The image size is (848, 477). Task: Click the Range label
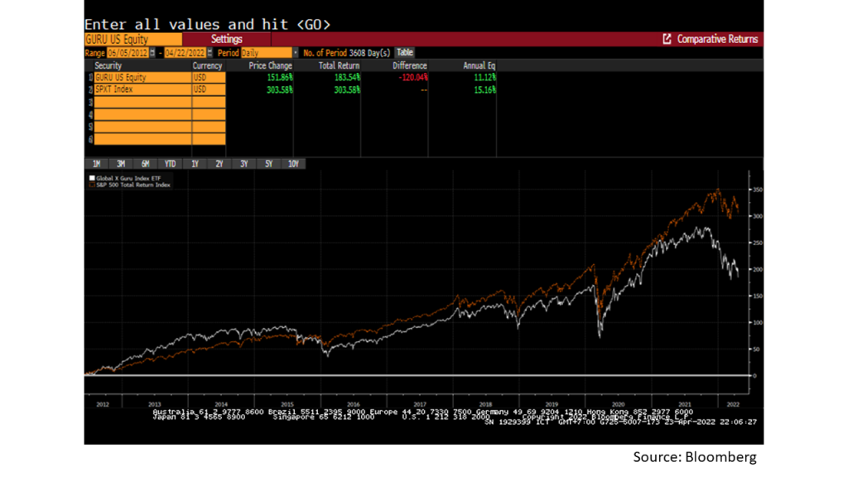point(94,53)
